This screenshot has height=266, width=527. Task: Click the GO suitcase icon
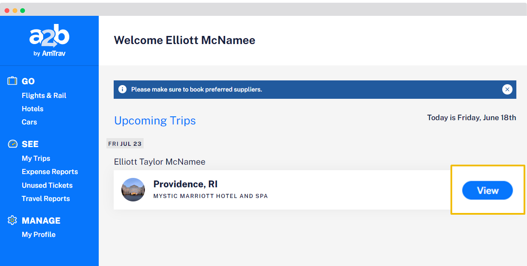(x=12, y=81)
